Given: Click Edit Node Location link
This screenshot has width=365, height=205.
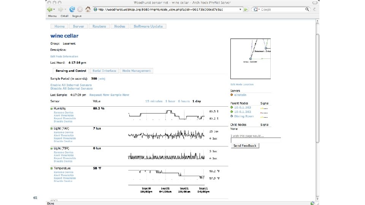Looking at the screenshot, I should [242, 85].
